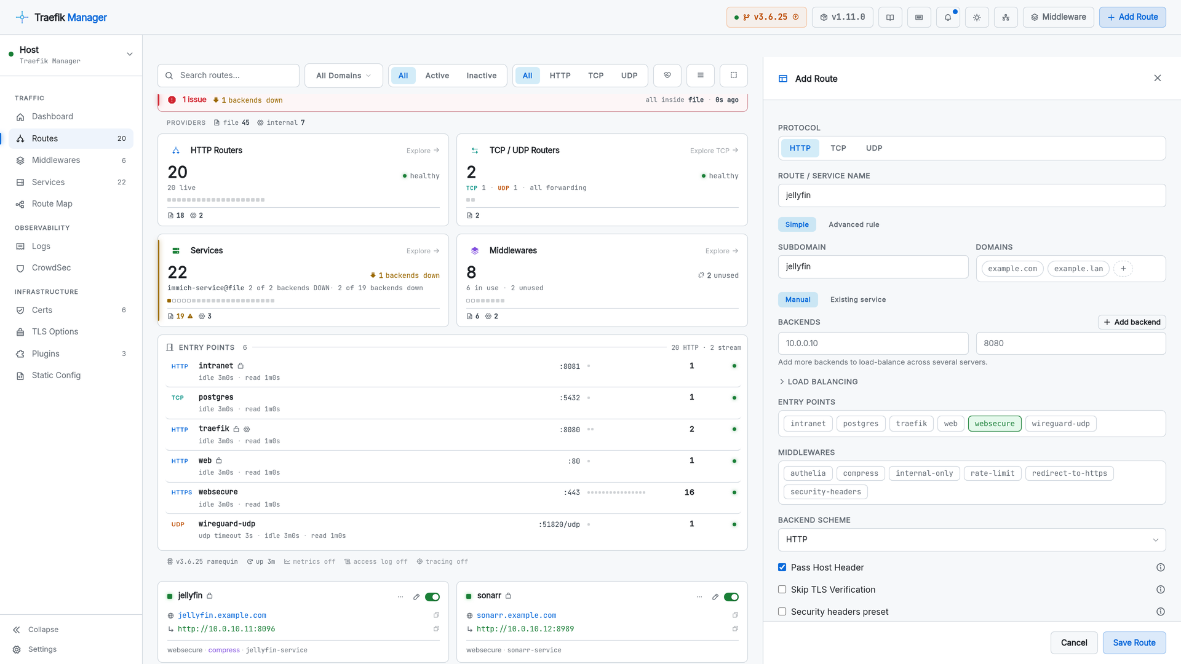Click the dashed-square select mode icon
The width and height of the screenshot is (1181, 664).
734,76
